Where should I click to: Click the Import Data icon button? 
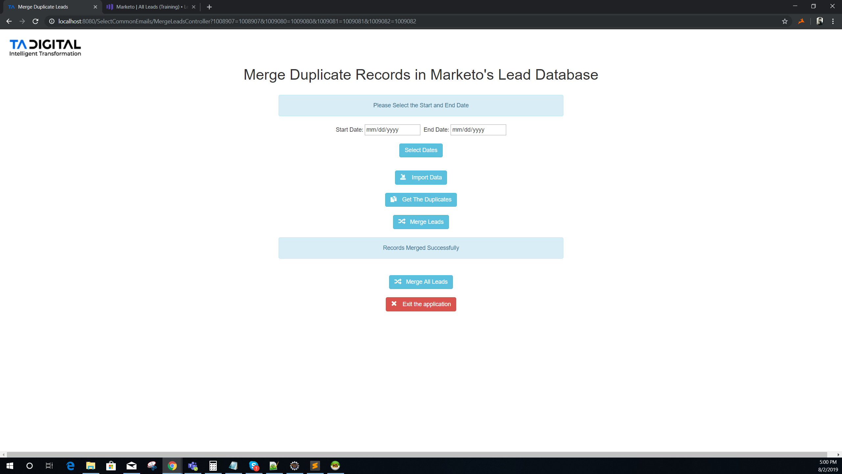point(403,177)
